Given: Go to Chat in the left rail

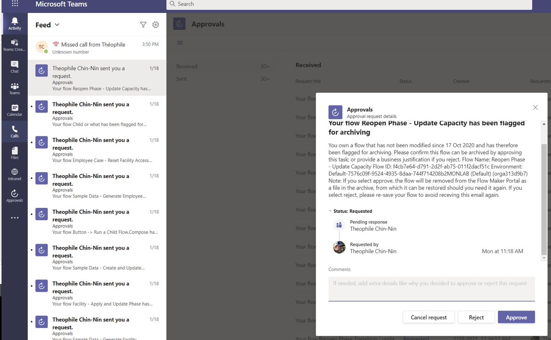Looking at the screenshot, I should click(x=15, y=67).
